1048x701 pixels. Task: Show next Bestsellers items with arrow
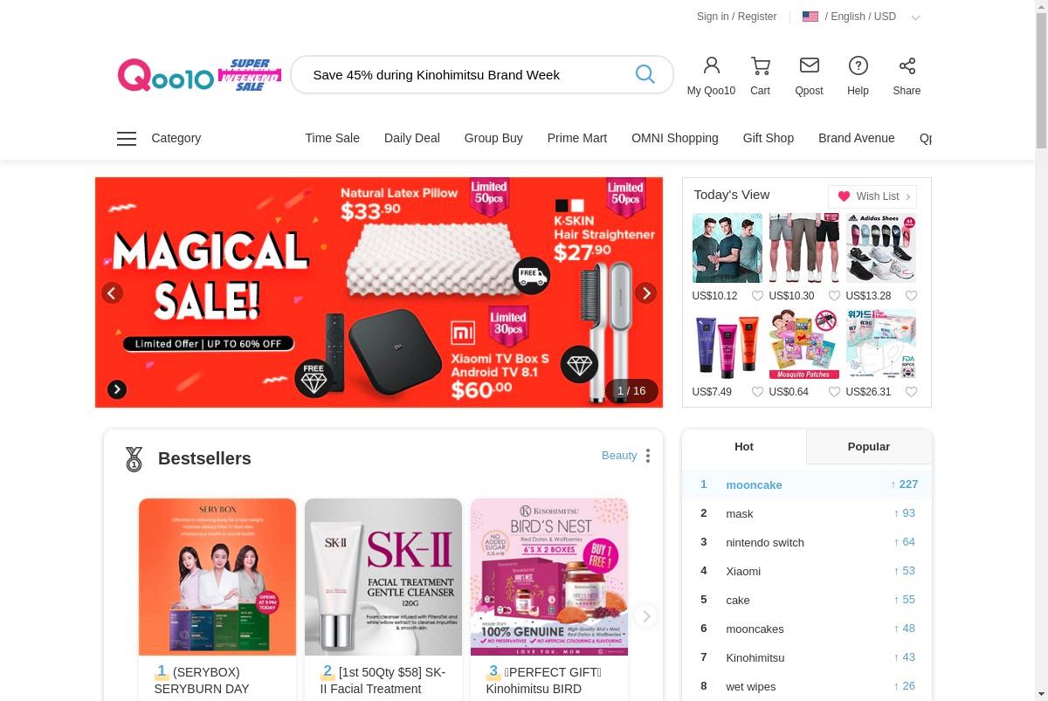pos(645,616)
